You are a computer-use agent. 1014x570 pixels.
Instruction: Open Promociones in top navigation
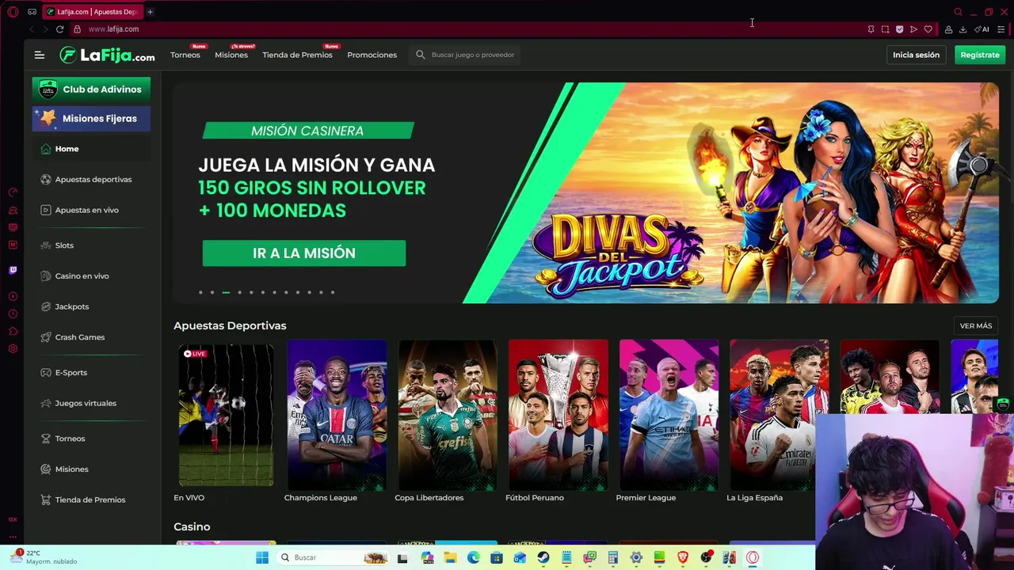[372, 55]
